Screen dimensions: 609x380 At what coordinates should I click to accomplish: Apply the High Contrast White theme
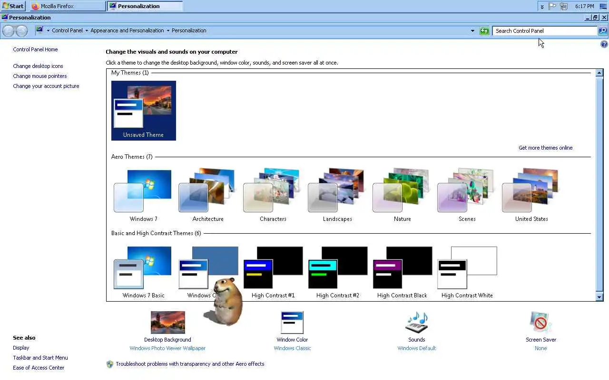[467, 272]
